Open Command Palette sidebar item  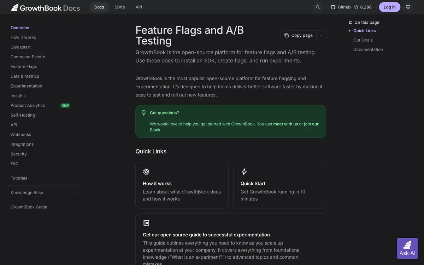pyautogui.click(x=28, y=57)
